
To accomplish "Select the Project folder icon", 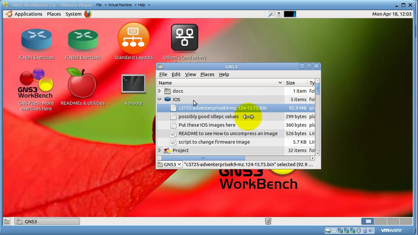I will coord(168,150).
